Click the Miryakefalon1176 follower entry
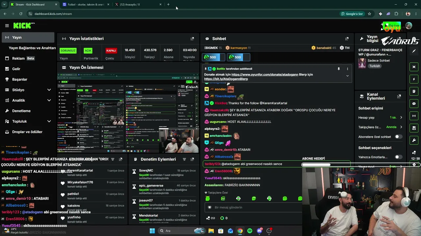 click(92, 184)
